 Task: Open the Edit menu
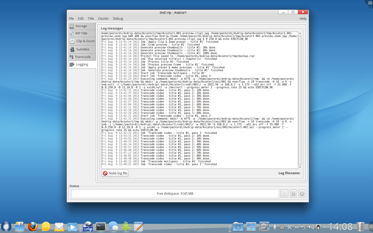[x=81, y=19]
